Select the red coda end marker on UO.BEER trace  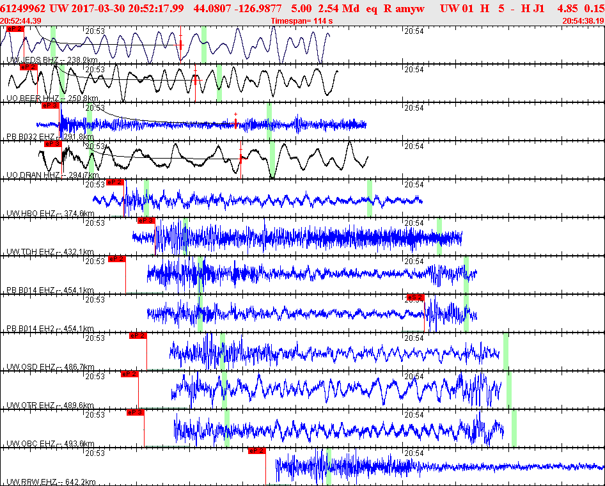pyautogui.click(x=196, y=80)
